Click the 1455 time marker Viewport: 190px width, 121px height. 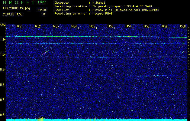coord(92,26)
